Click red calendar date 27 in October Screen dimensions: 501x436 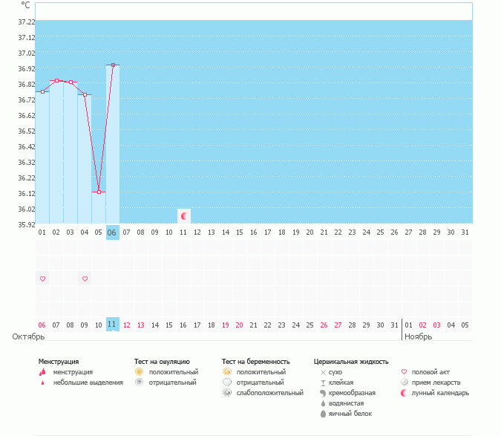tap(338, 325)
